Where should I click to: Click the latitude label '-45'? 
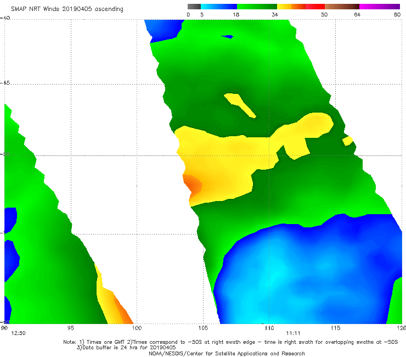point(5,83)
